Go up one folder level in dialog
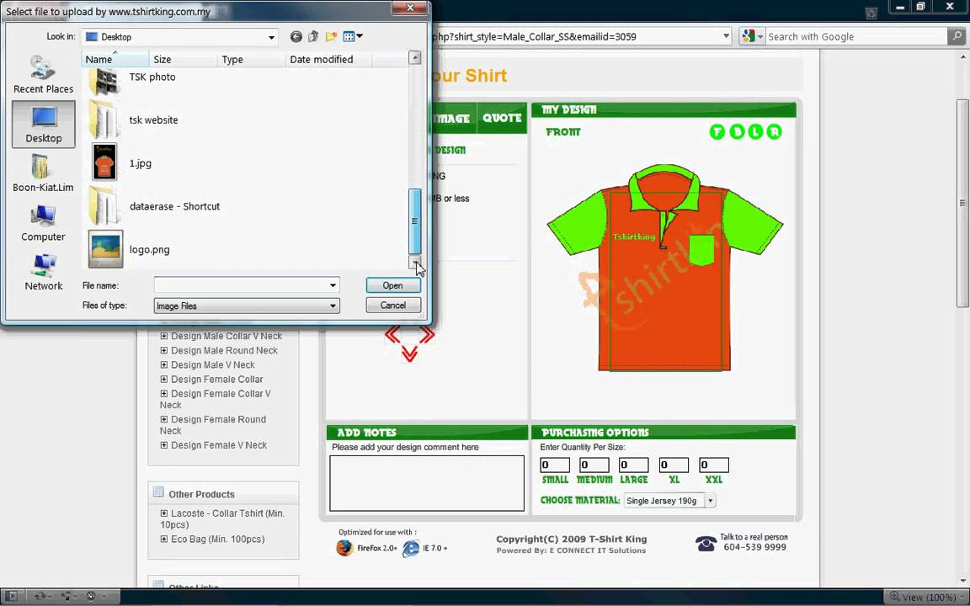The height and width of the screenshot is (606, 970). coord(313,37)
